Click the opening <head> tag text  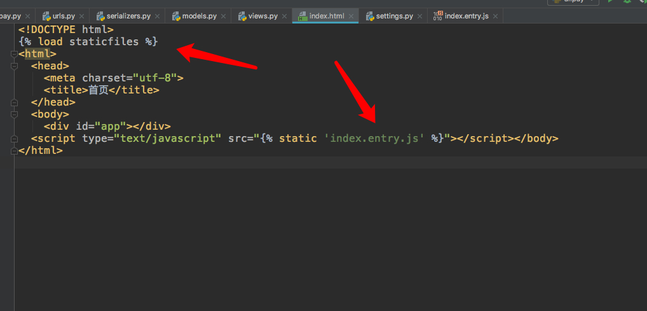click(50, 66)
